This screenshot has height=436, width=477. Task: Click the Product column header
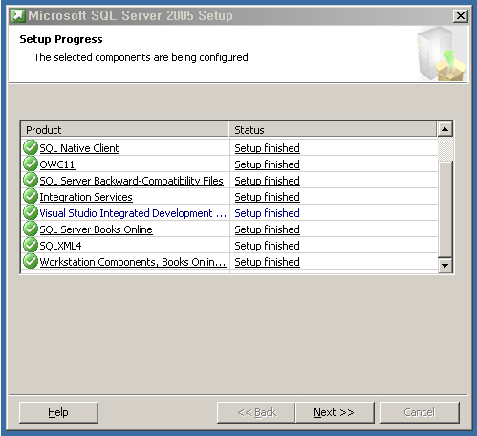(124, 130)
